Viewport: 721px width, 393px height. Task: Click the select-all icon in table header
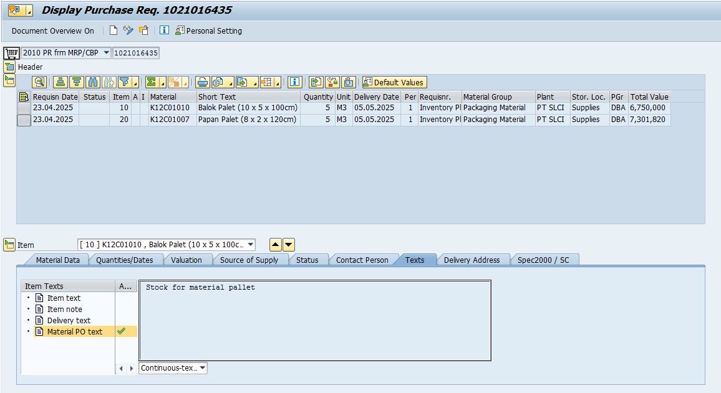[24, 97]
